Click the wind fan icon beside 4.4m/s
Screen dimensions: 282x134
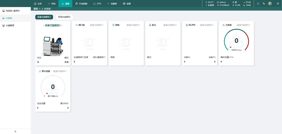(x=218, y=2)
